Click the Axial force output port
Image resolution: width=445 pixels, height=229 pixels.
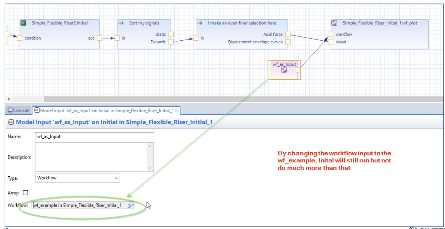tap(288, 34)
